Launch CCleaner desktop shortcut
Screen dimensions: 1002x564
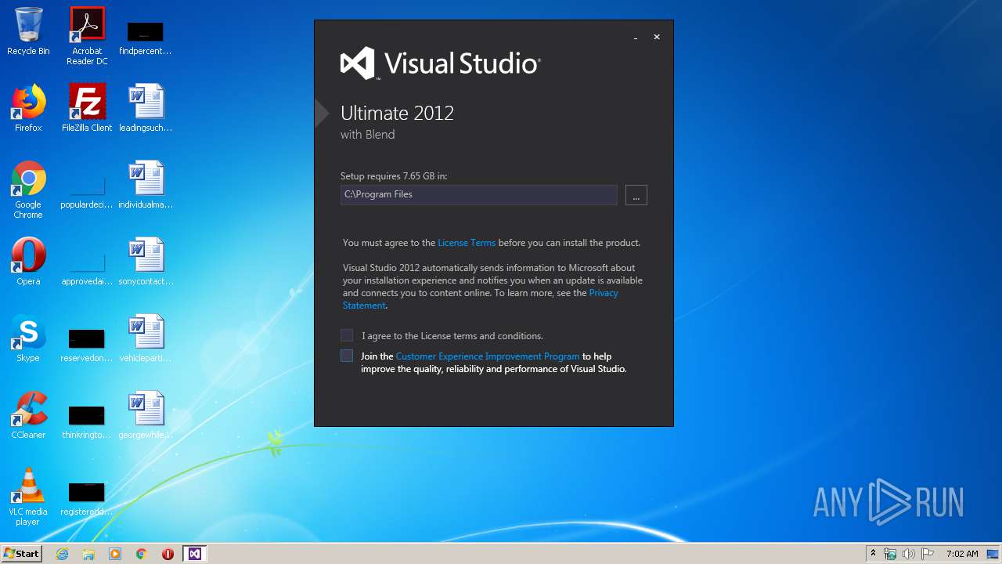28,415
